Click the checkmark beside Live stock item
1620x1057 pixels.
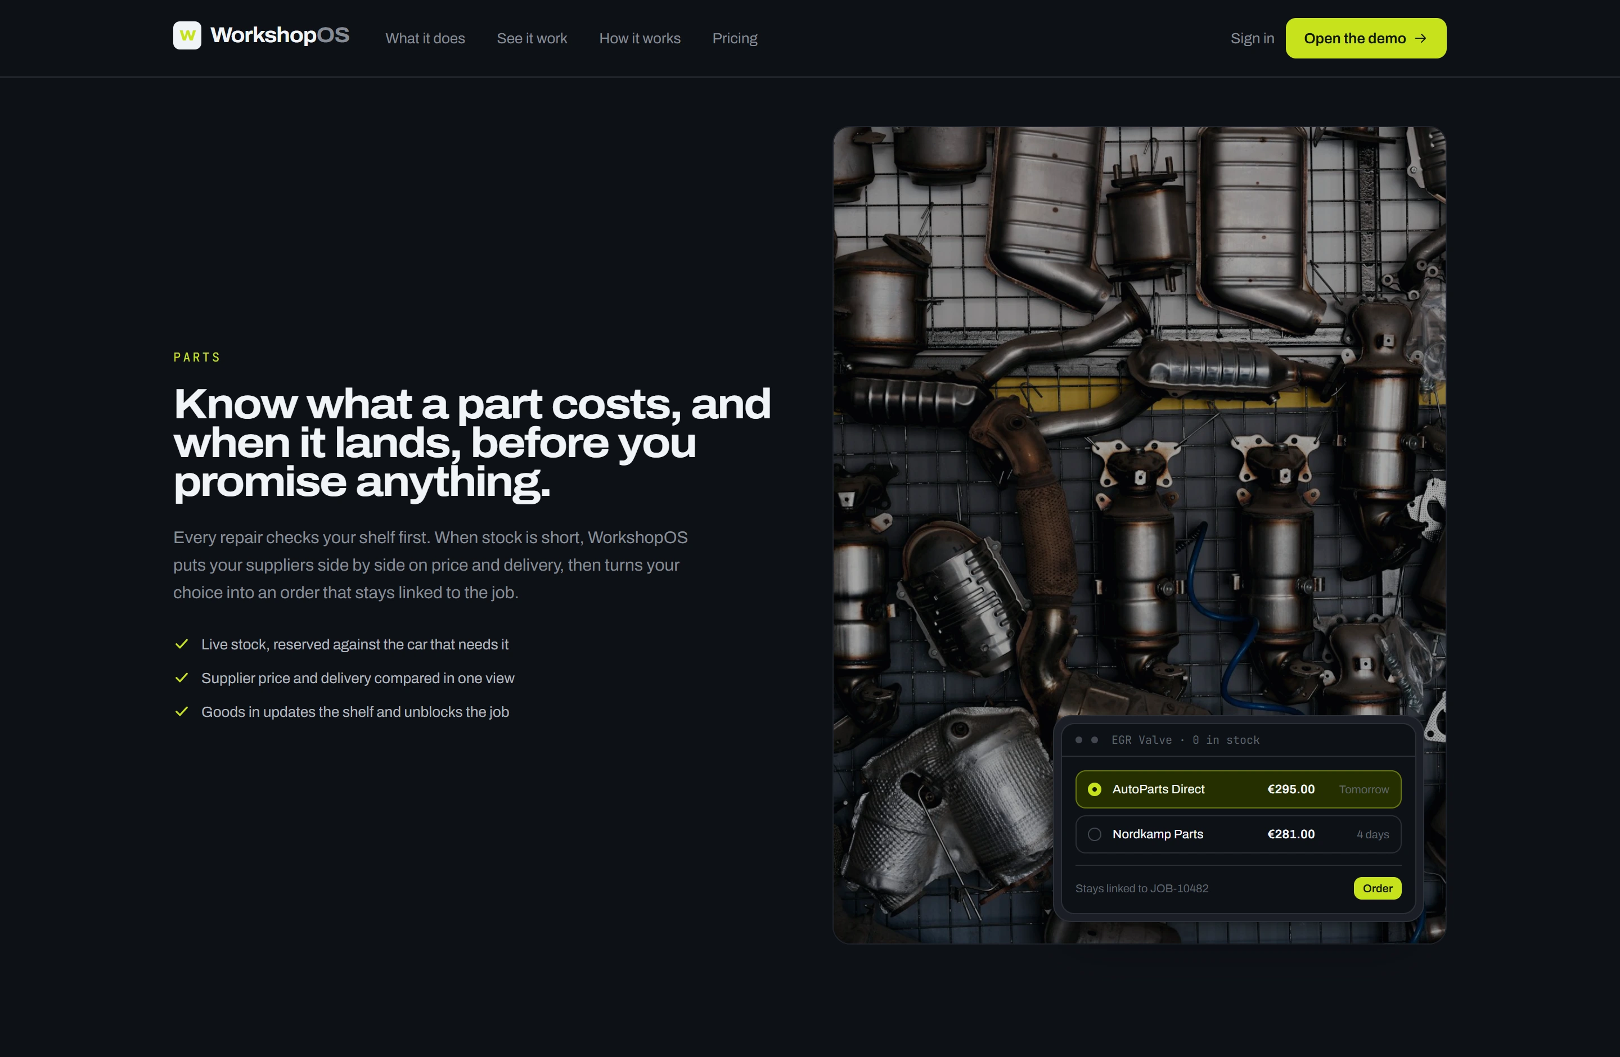point(182,644)
